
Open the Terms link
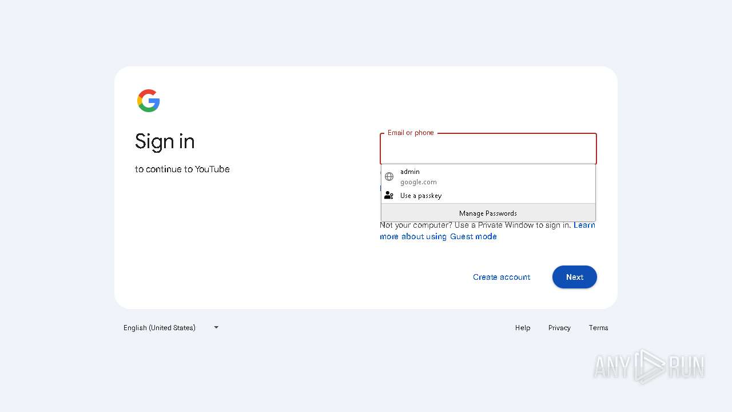pos(598,328)
